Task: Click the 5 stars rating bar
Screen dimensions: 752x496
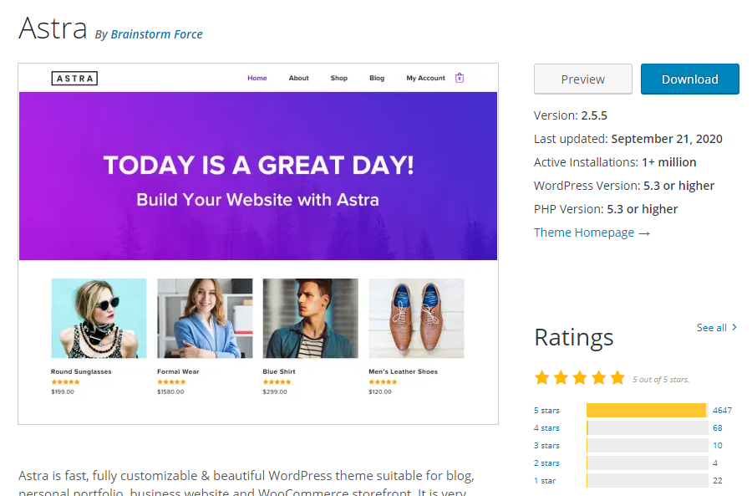Action: 647,411
